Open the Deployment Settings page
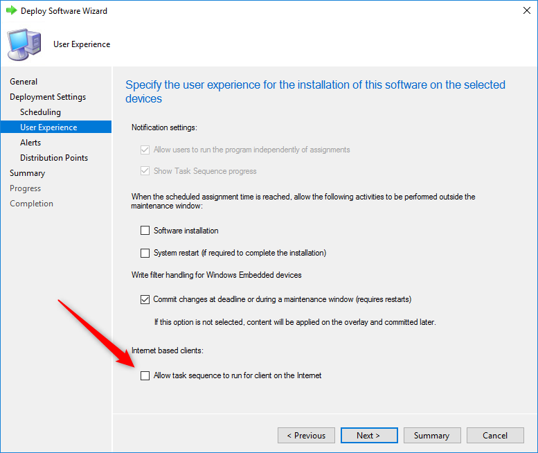Viewport: 538px width, 453px height. 48,97
